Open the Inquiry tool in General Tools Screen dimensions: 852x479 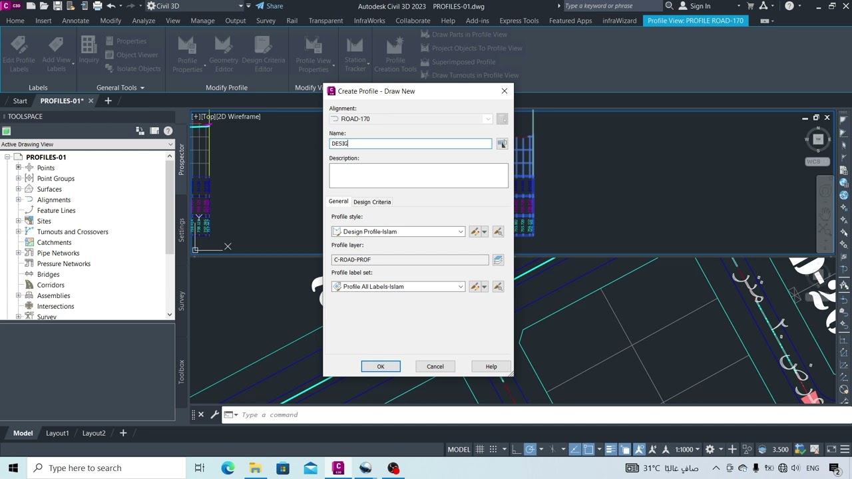[89, 50]
